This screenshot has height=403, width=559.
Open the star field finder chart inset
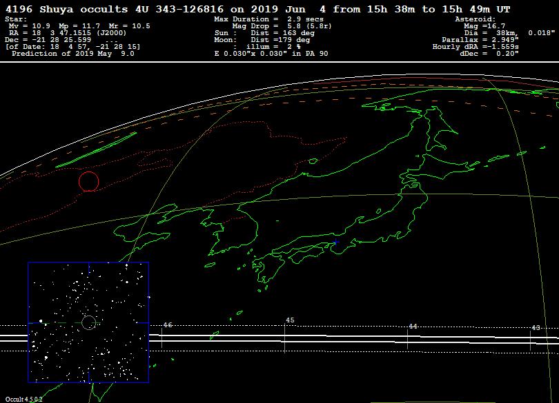(88, 322)
